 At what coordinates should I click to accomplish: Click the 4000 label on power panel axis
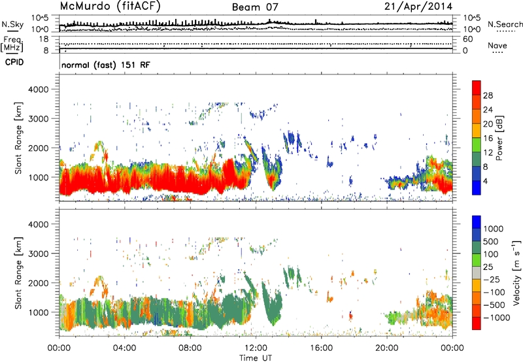click(39, 90)
